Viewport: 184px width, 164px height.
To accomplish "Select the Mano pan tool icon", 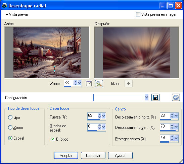I will (129, 84).
